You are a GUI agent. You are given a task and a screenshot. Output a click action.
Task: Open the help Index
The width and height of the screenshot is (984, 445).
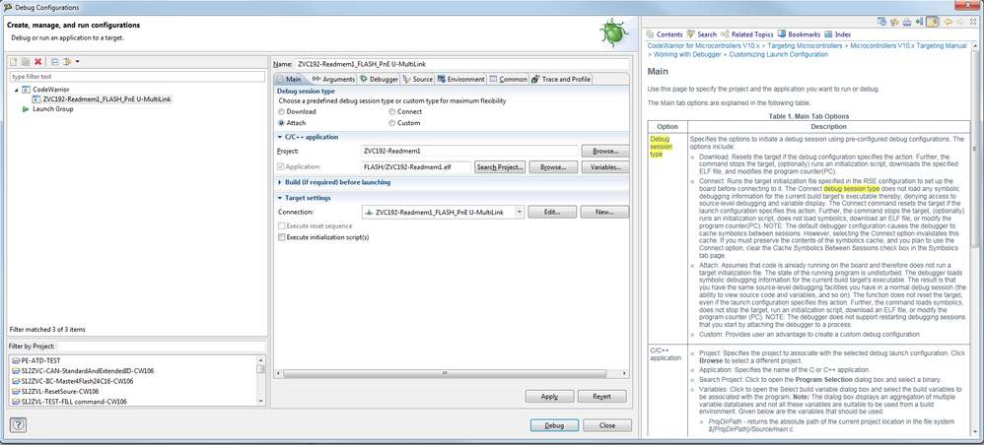coord(838,34)
